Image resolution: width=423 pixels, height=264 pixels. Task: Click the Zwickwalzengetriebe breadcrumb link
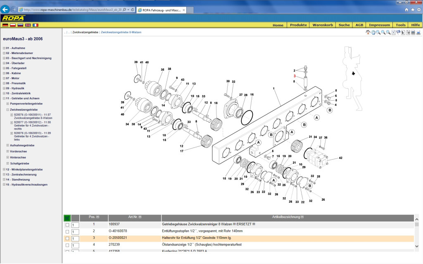tap(85, 32)
